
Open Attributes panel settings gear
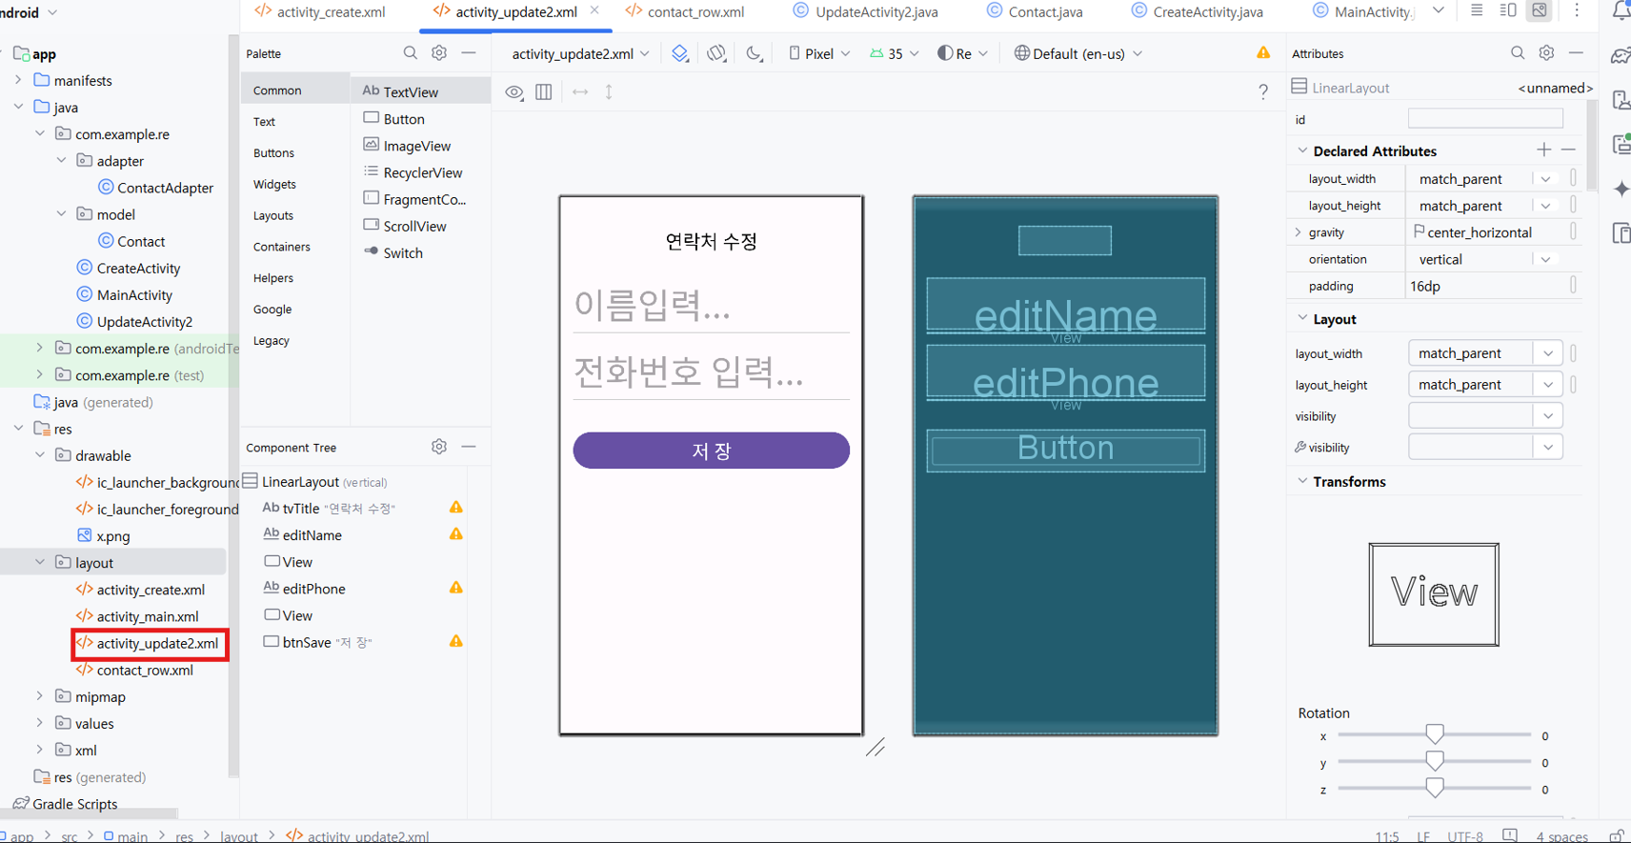coord(1547,53)
